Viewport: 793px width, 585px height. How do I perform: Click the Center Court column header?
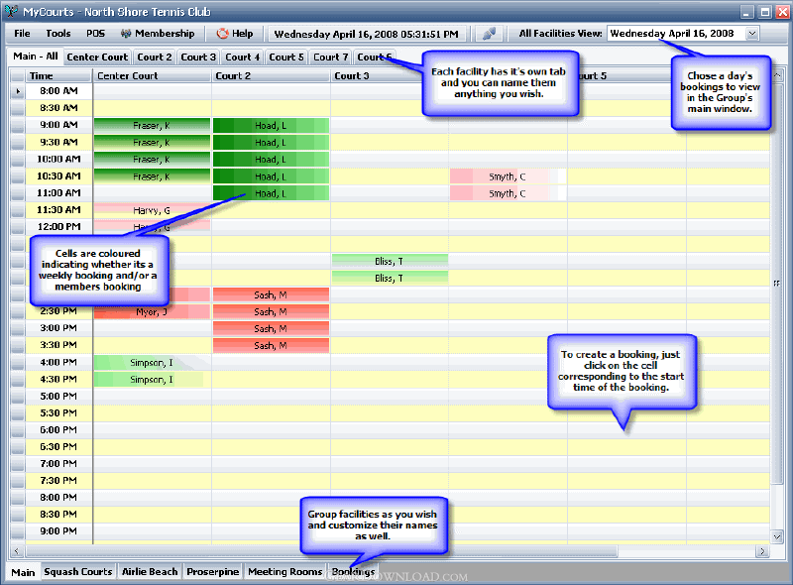tap(152, 76)
